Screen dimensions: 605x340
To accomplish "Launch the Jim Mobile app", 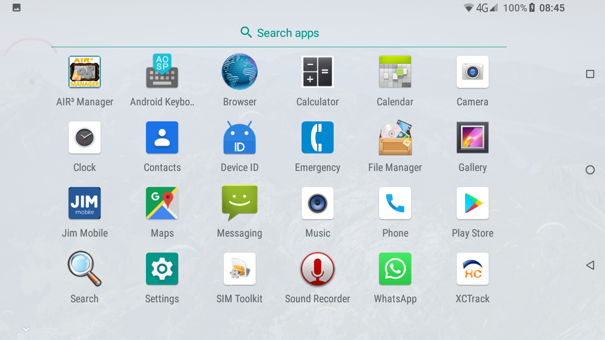I will (x=85, y=203).
